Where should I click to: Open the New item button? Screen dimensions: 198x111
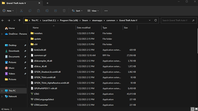click(8, 11)
